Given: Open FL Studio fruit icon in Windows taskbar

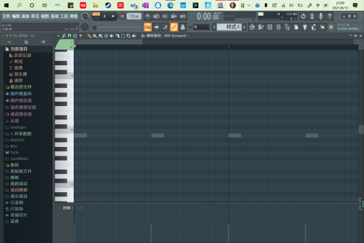Looking at the screenshot, I should click(x=233, y=5).
